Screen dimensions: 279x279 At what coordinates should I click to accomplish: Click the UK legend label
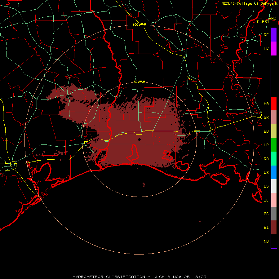pos(266,49)
